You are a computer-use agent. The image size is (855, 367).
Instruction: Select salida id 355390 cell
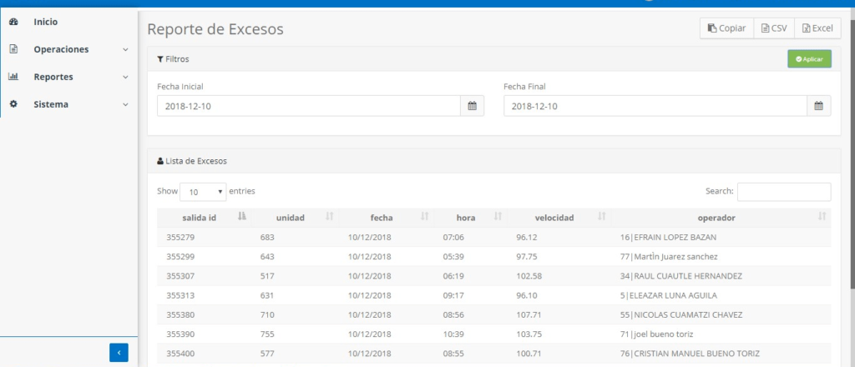click(x=180, y=334)
